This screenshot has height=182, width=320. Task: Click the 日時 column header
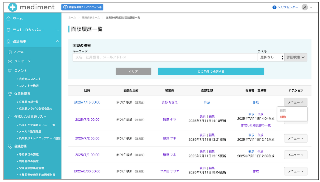click(87, 90)
